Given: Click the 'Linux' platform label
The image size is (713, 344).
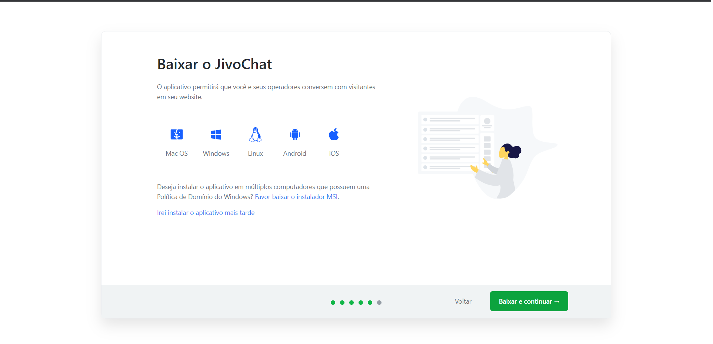Looking at the screenshot, I should coord(256,154).
